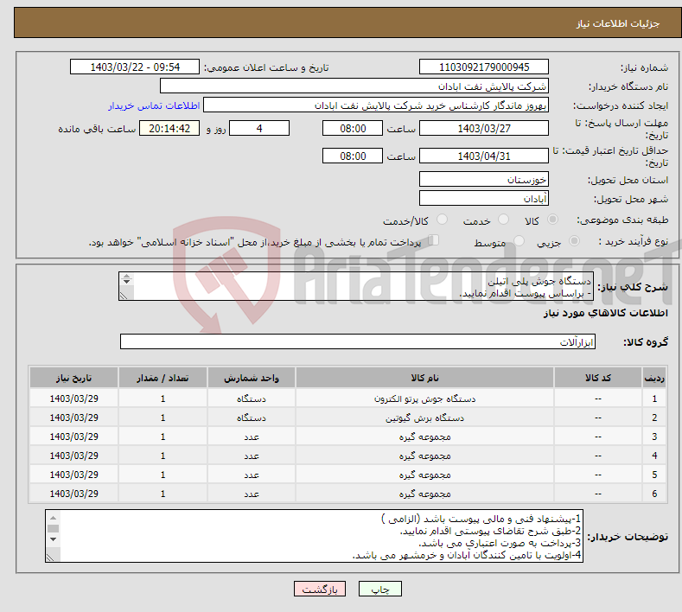
Task: Select the کالا radio button
Action: [552, 220]
